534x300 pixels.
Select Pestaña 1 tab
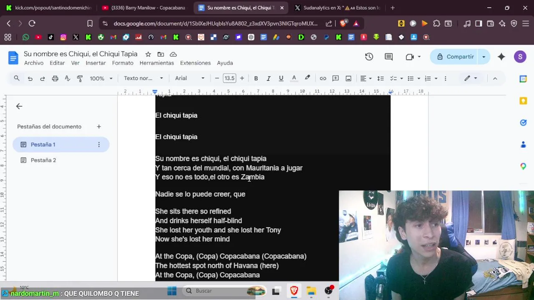(x=61, y=145)
